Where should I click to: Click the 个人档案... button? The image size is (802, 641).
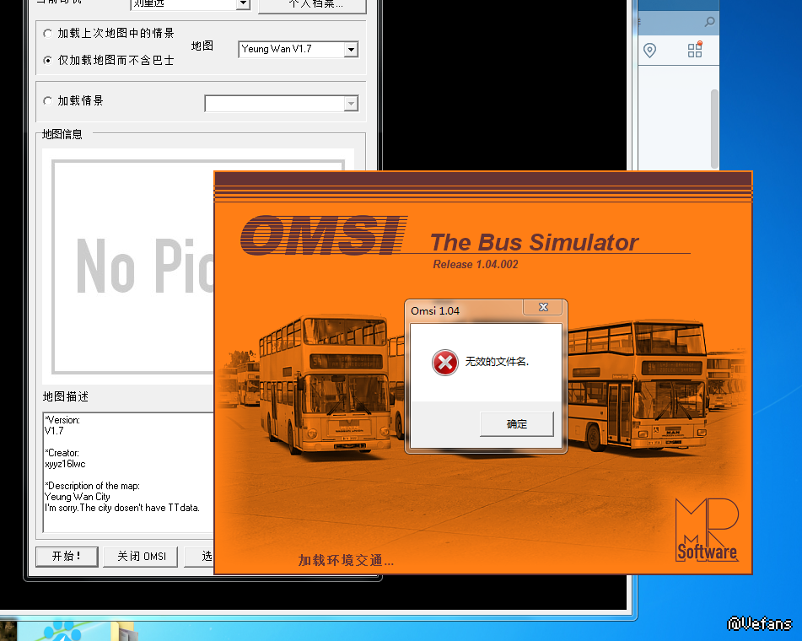click(312, 5)
